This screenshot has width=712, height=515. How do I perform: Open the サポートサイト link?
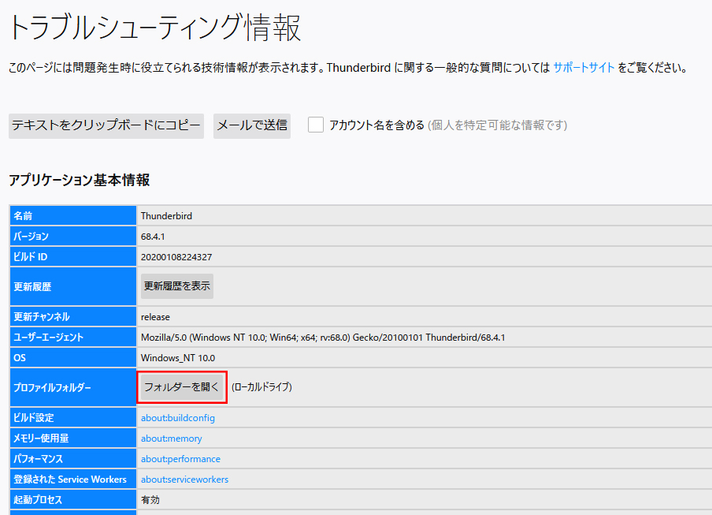click(584, 68)
